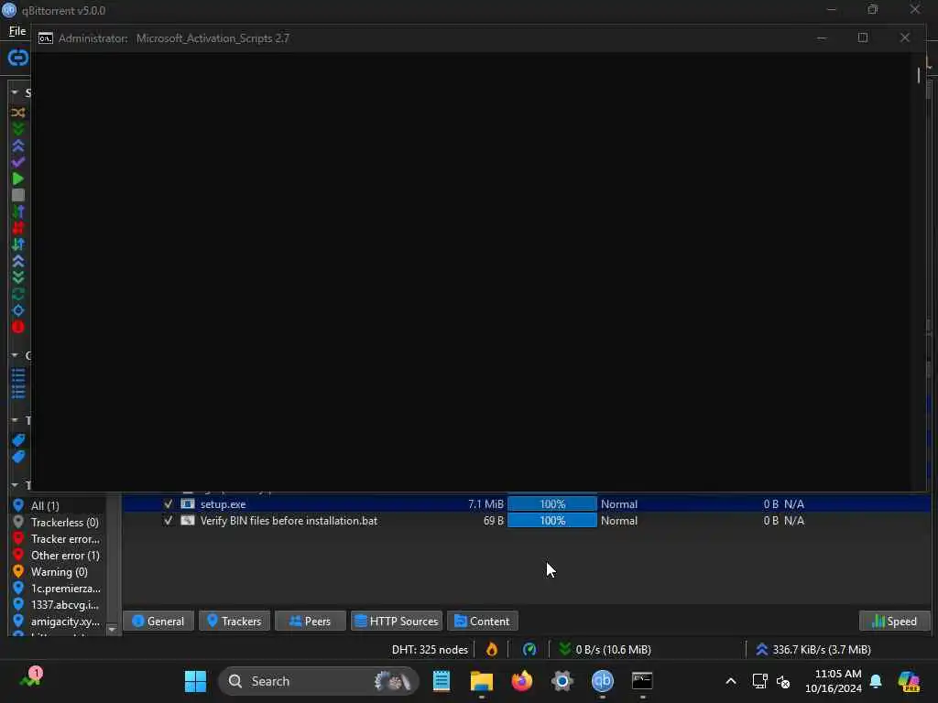Screen dimensions: 938x703
Task: Select the All (1) tracker filter
Action: pos(45,505)
